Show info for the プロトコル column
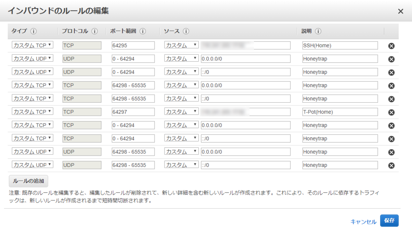The width and height of the screenshot is (412, 233). click(95, 31)
